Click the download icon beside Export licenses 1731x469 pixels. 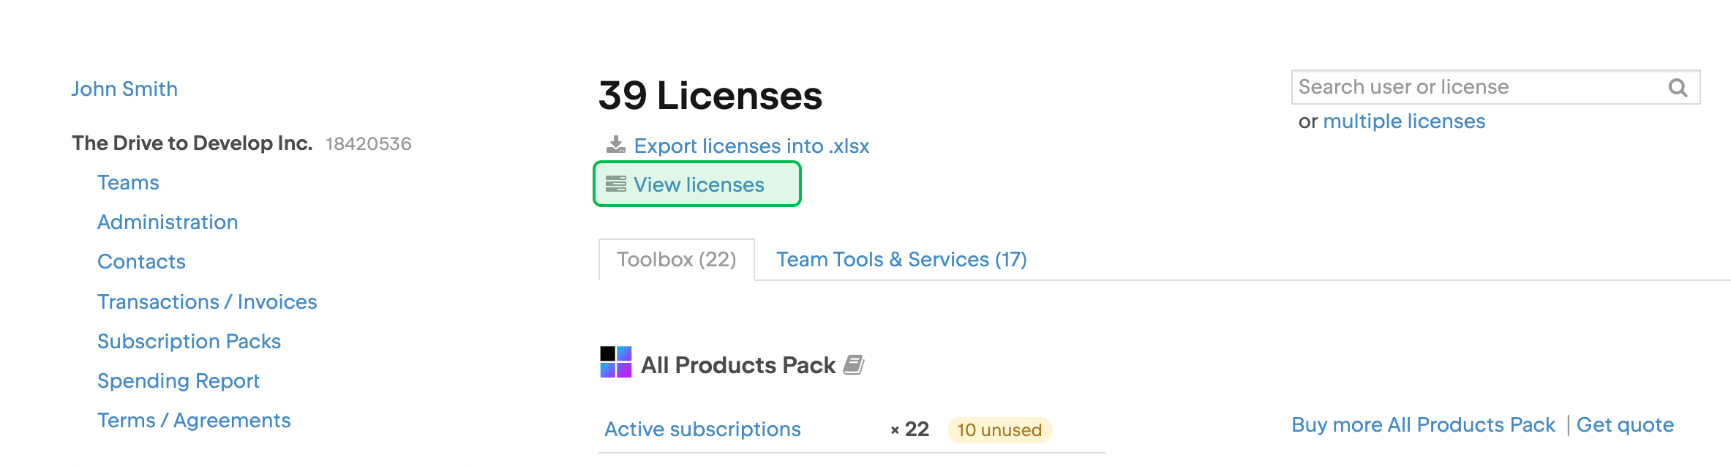click(x=615, y=146)
